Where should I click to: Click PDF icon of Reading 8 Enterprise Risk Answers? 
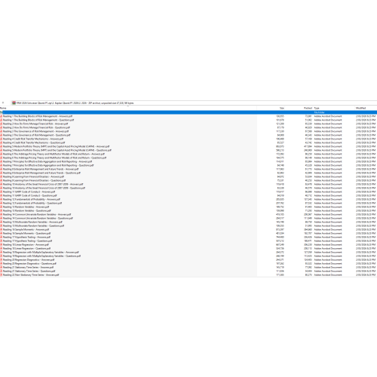coord(2,169)
